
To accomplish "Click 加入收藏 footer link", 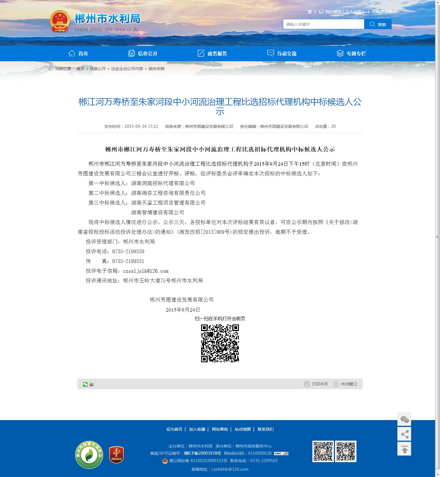I will point(197,429).
